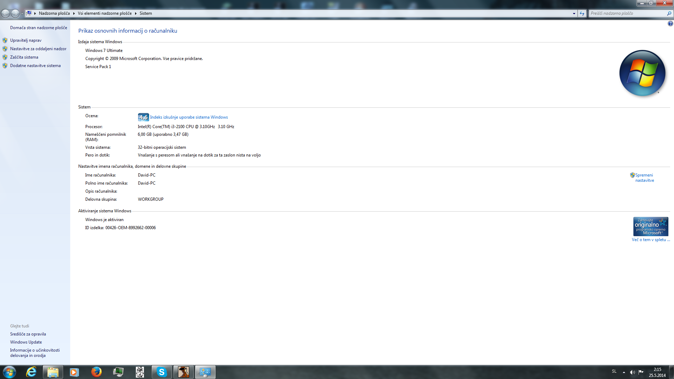The width and height of the screenshot is (674, 379).
Task: Expand arrow before Nadzorna plošča breadcrumb
Action: pyautogui.click(x=35, y=13)
